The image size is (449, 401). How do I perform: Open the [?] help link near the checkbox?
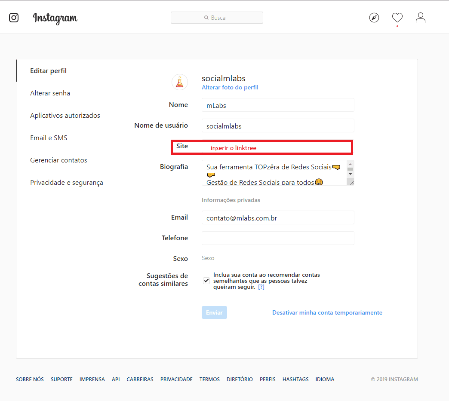tap(261, 286)
